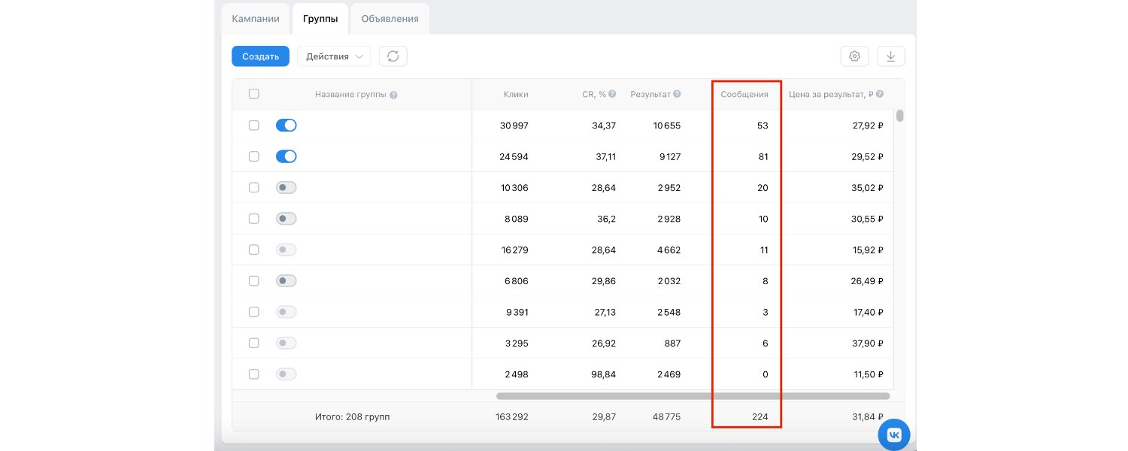1128x451 pixels.
Task: Click help icon beside Цена за результат
Action: click(x=879, y=95)
